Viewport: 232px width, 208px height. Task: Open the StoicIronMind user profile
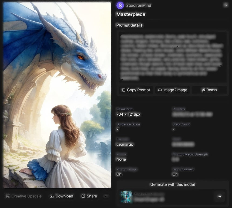(x=139, y=5)
